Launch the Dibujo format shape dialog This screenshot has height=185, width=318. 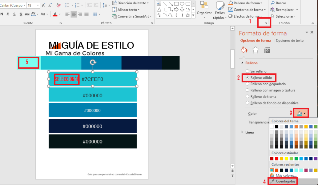[x=266, y=23]
